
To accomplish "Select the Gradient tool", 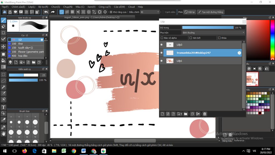I will click(x=3, y=67).
